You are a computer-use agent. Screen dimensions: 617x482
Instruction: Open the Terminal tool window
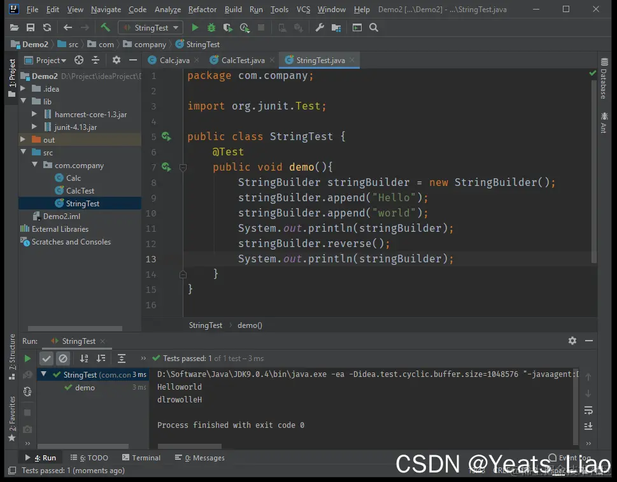(x=141, y=458)
